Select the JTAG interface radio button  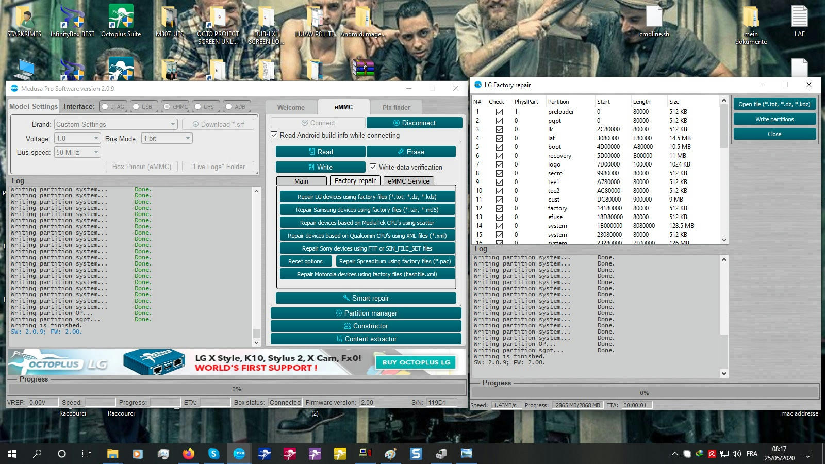click(105, 107)
